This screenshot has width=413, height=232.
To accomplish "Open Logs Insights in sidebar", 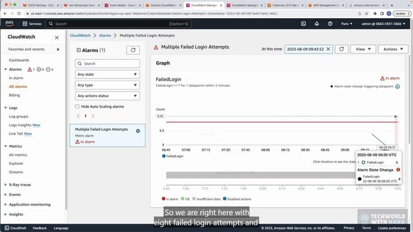I will tap(20, 125).
